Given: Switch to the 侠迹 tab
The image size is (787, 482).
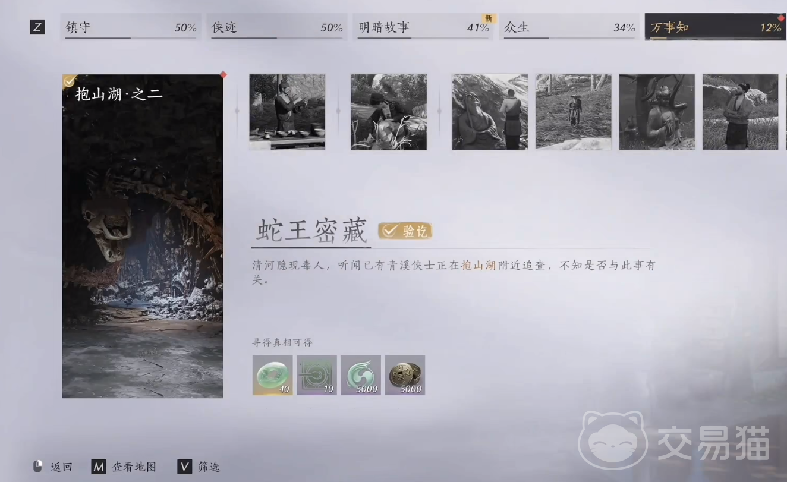Looking at the screenshot, I should click(277, 27).
